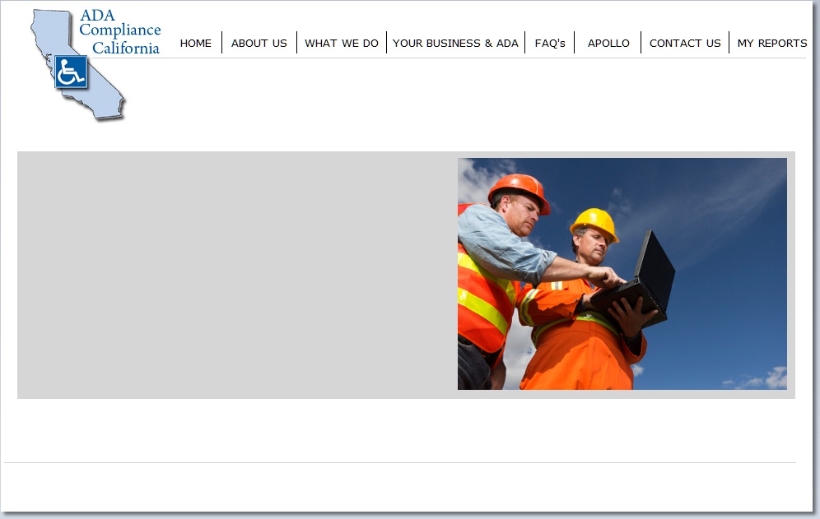Select APOLLO in the navigation bar
This screenshot has width=820, height=519.
click(x=608, y=44)
